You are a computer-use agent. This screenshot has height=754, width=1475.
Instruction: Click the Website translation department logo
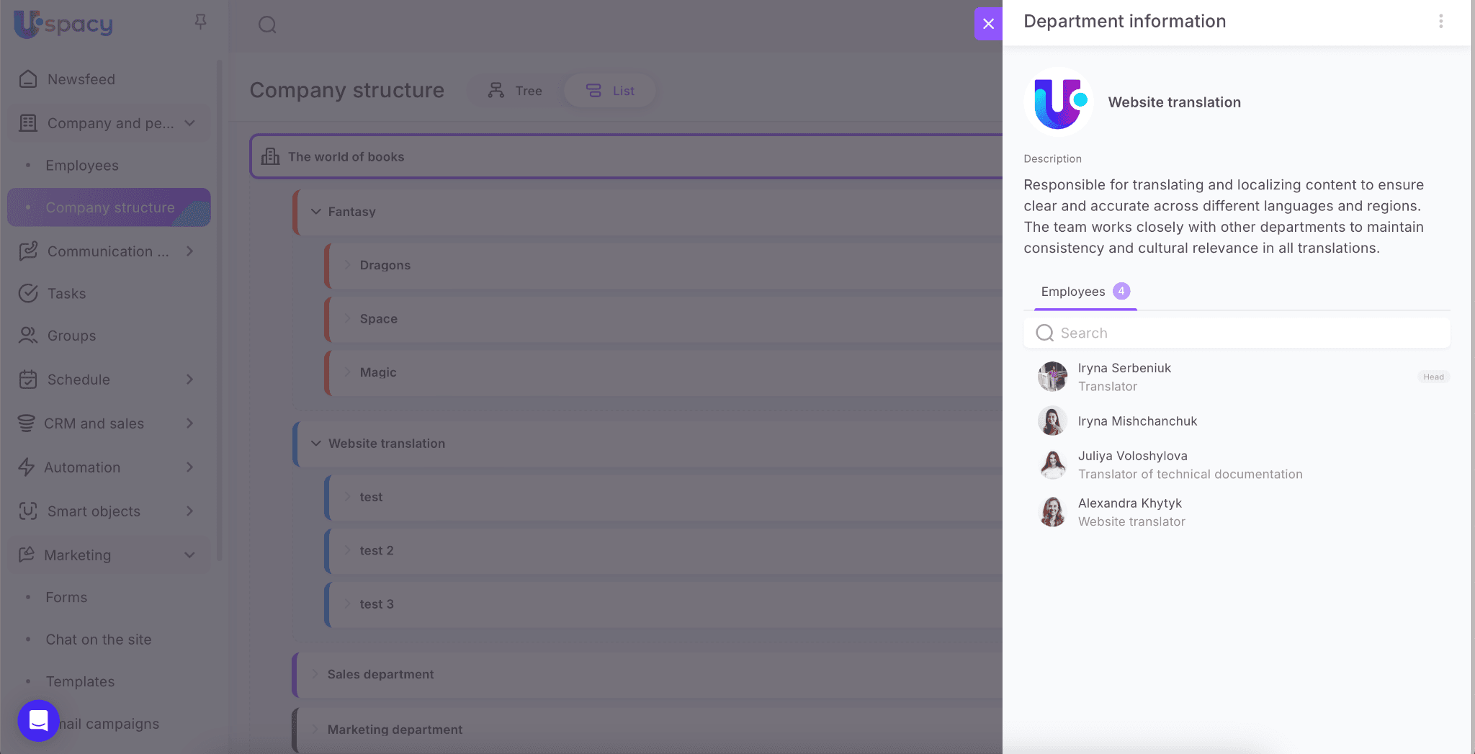[1058, 102]
